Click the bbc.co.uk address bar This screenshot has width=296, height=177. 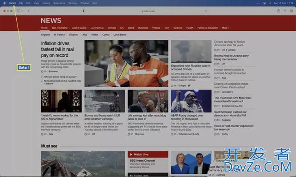point(148,11)
